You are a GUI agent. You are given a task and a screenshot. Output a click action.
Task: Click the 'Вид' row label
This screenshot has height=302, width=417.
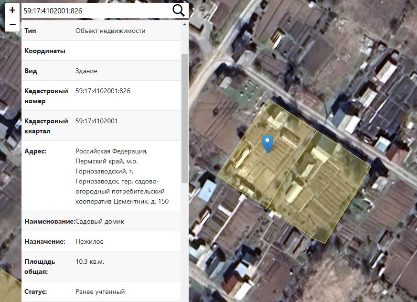[x=31, y=71]
